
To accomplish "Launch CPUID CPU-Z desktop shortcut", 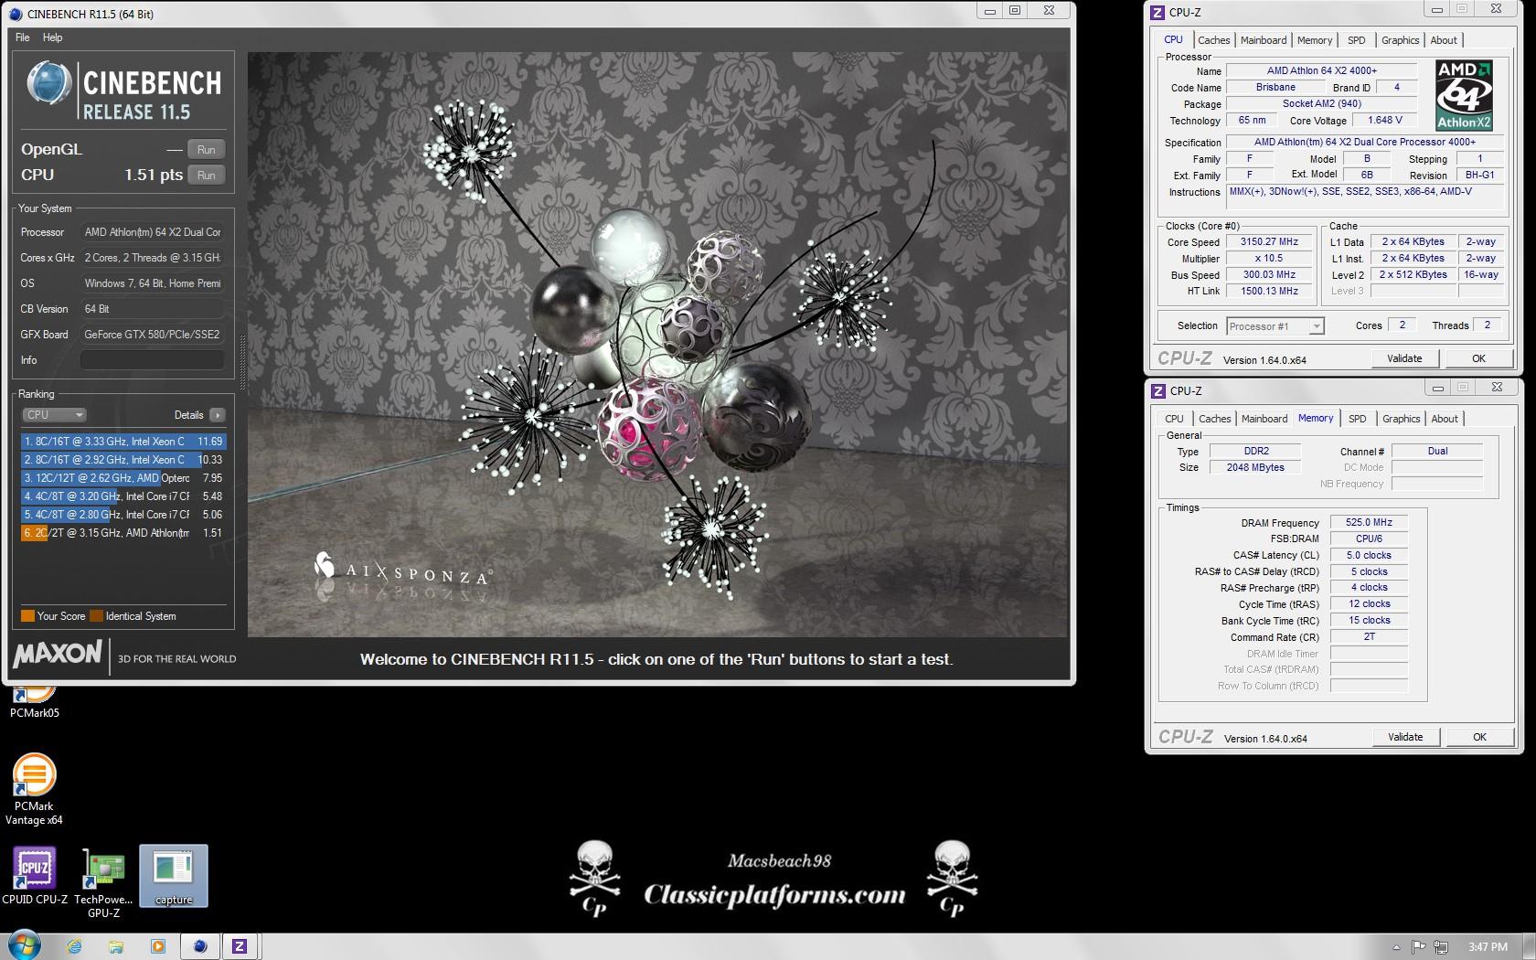I will 35,875.
